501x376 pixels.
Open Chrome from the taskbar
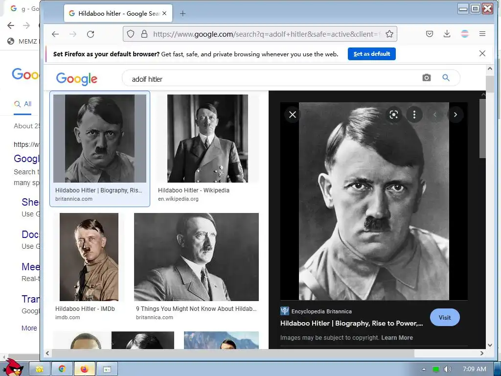(62, 369)
